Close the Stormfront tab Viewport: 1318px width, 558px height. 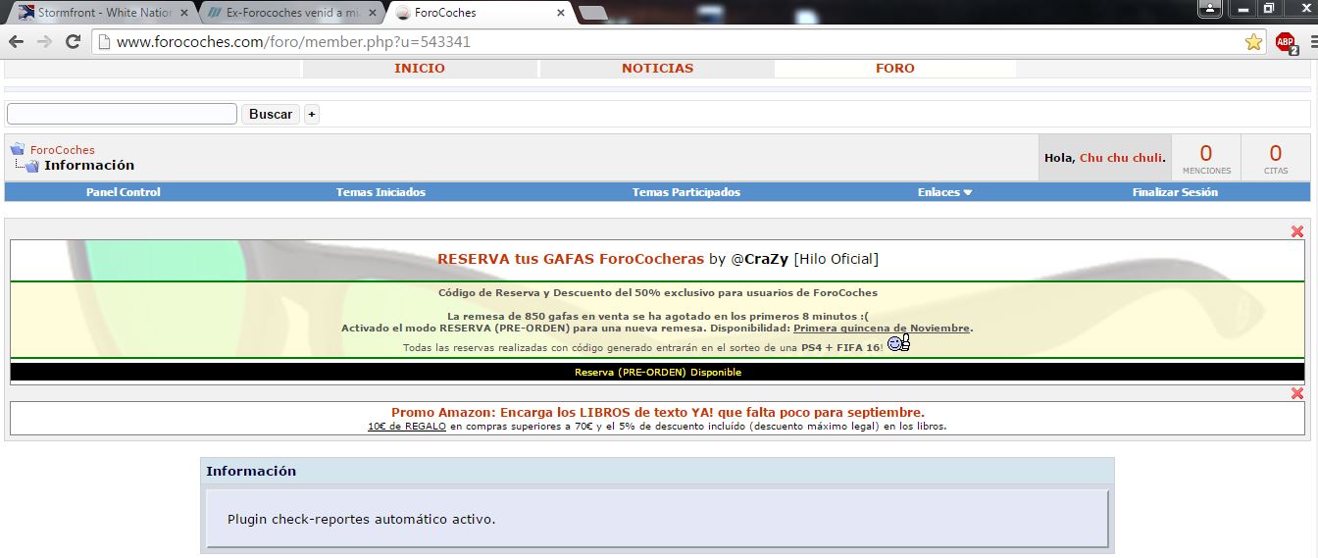[183, 13]
